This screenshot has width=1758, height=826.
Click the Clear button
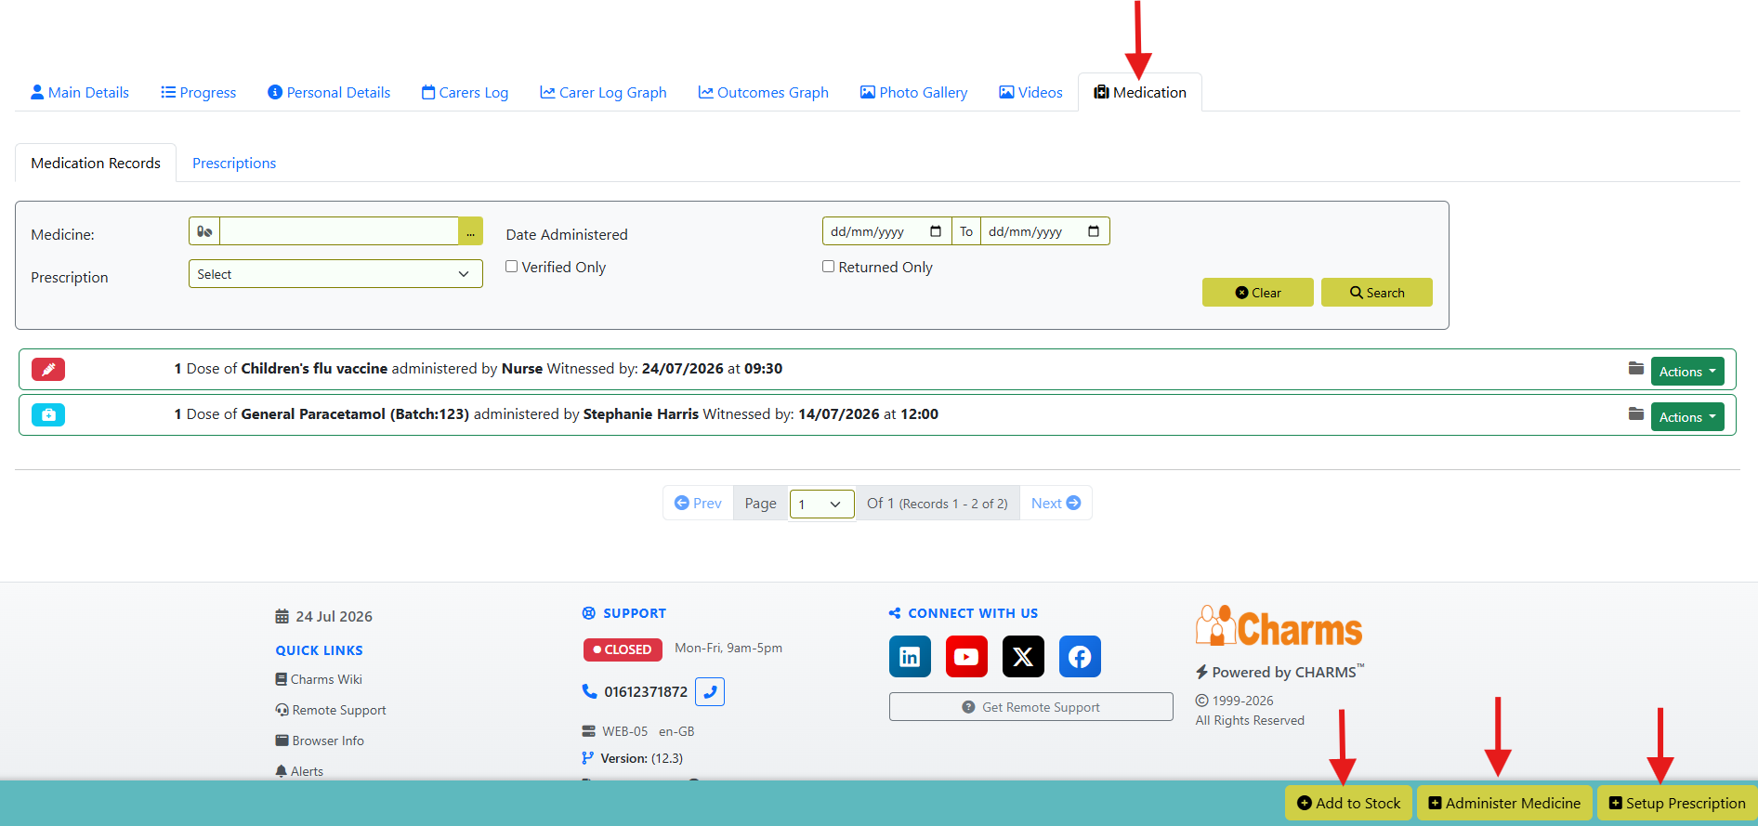click(x=1258, y=292)
